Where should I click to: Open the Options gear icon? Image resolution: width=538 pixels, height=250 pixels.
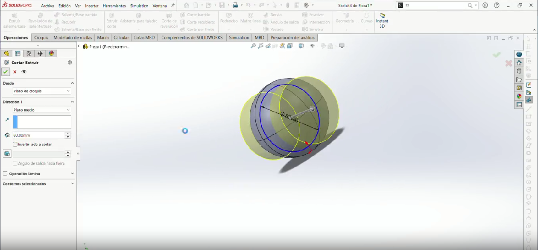306,6
